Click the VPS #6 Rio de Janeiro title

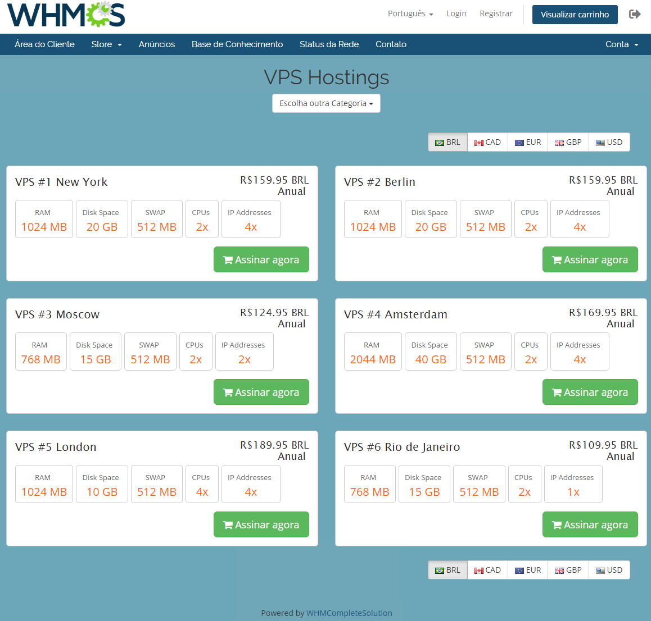pos(402,447)
